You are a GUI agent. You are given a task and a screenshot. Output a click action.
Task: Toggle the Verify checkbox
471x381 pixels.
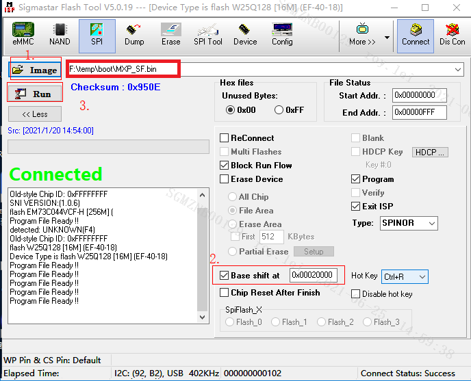pyautogui.click(x=356, y=192)
